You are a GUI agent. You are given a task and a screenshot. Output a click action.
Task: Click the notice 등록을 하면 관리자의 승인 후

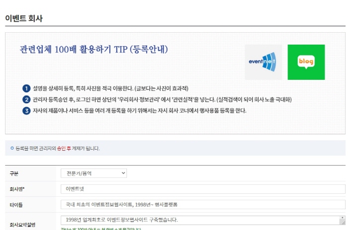click(58, 148)
